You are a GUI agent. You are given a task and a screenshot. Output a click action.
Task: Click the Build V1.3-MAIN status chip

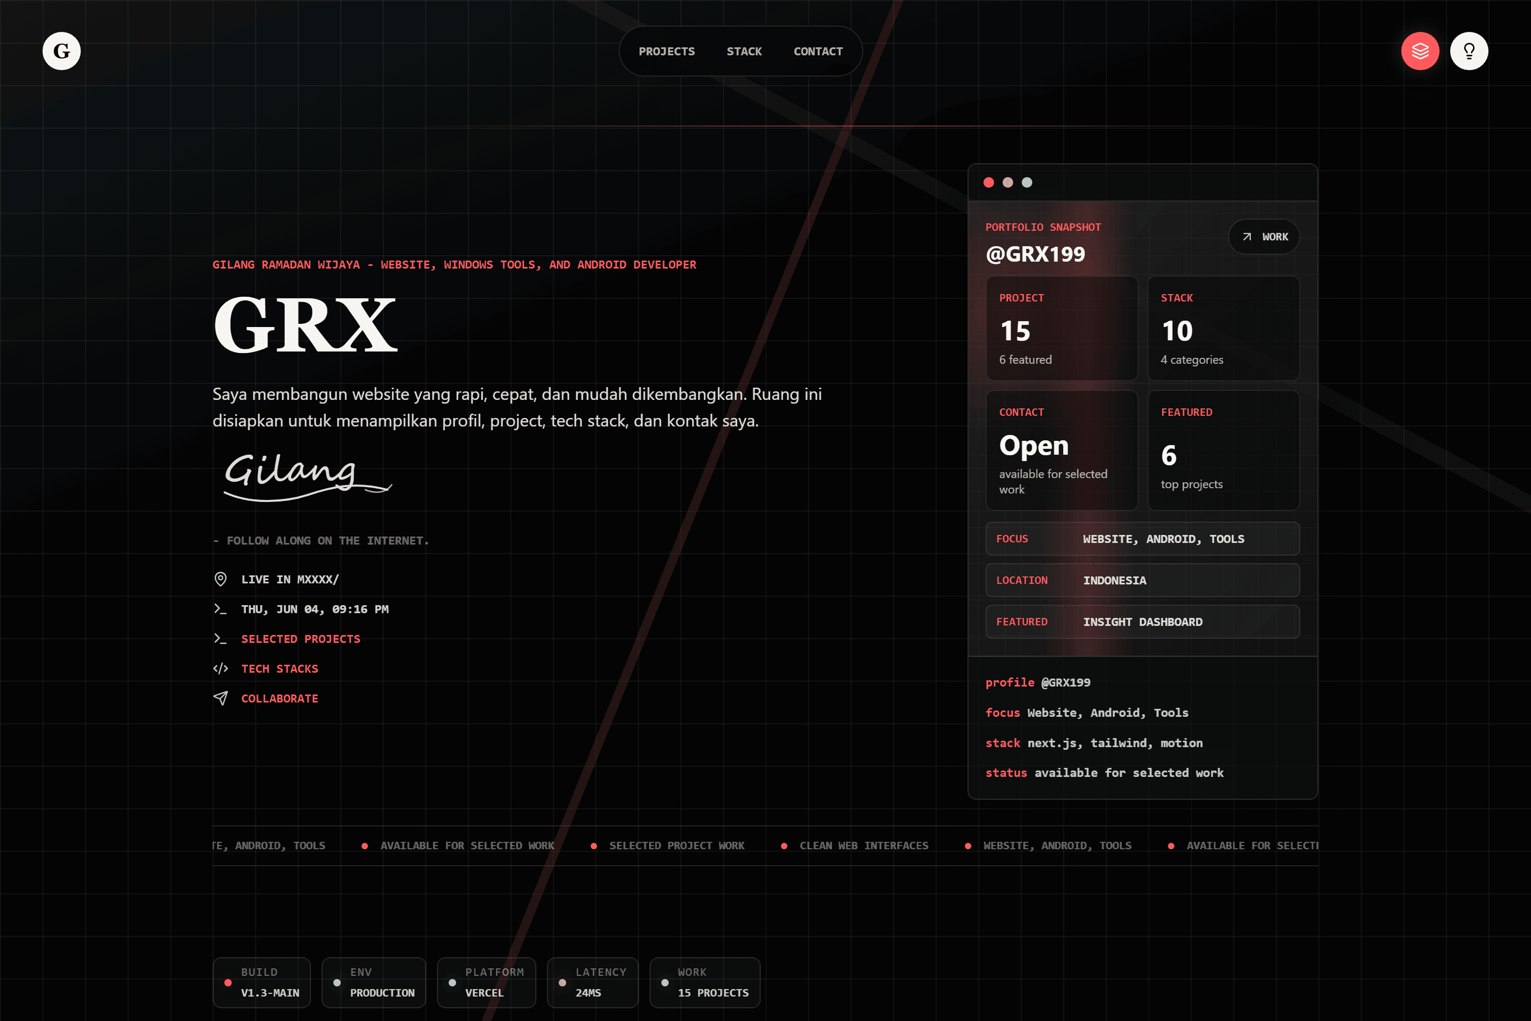262,982
